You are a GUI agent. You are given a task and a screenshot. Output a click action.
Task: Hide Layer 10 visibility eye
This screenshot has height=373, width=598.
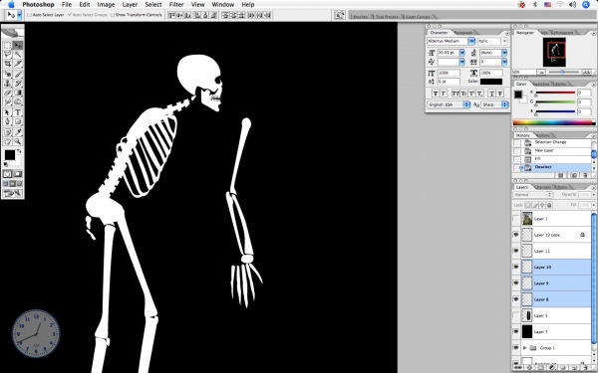point(515,268)
